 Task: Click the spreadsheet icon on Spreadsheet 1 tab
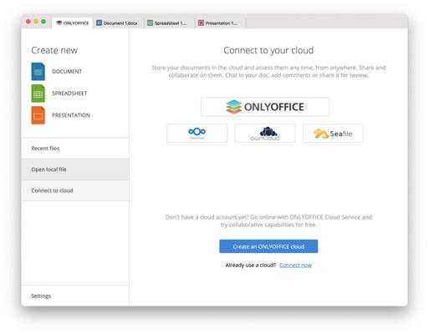[x=150, y=23]
